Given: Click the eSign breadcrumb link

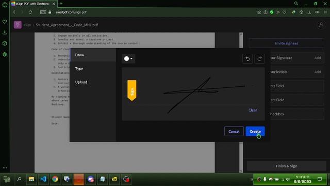Looking at the screenshot, I should pos(27,25).
